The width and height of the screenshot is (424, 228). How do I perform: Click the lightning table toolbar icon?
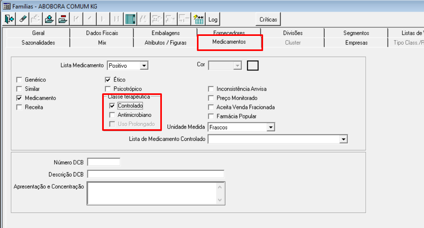point(199,19)
